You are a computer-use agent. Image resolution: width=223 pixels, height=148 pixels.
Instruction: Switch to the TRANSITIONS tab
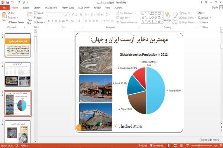[51, 7]
